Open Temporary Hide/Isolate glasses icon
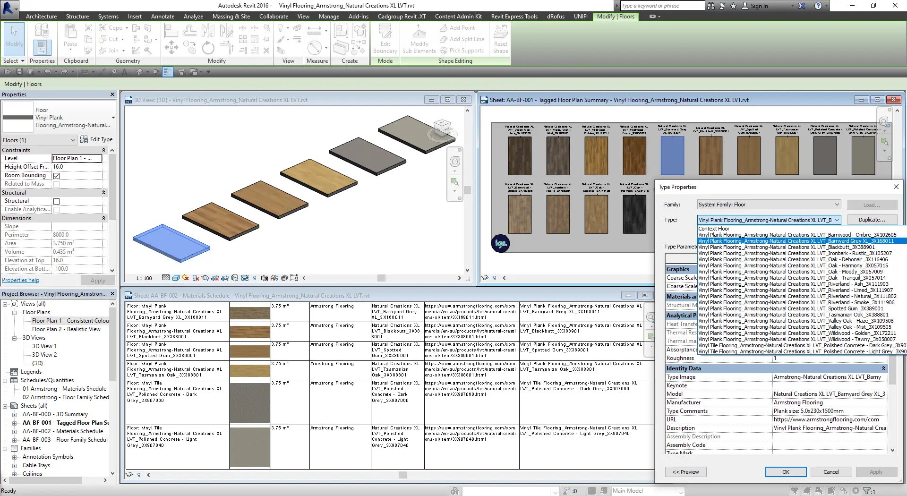This screenshot has height=496, width=907. tap(244, 278)
